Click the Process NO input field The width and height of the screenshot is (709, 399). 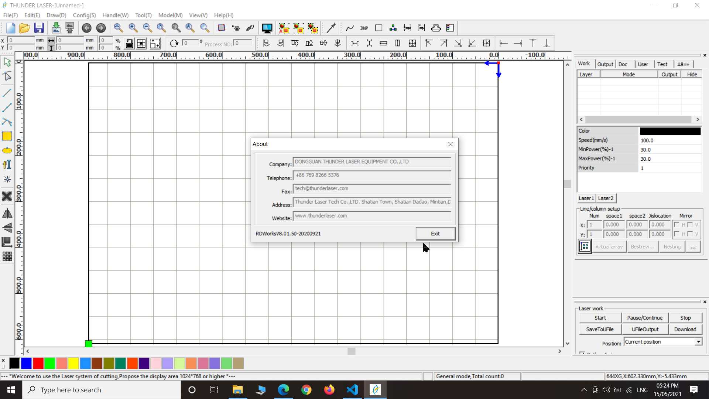click(x=243, y=43)
